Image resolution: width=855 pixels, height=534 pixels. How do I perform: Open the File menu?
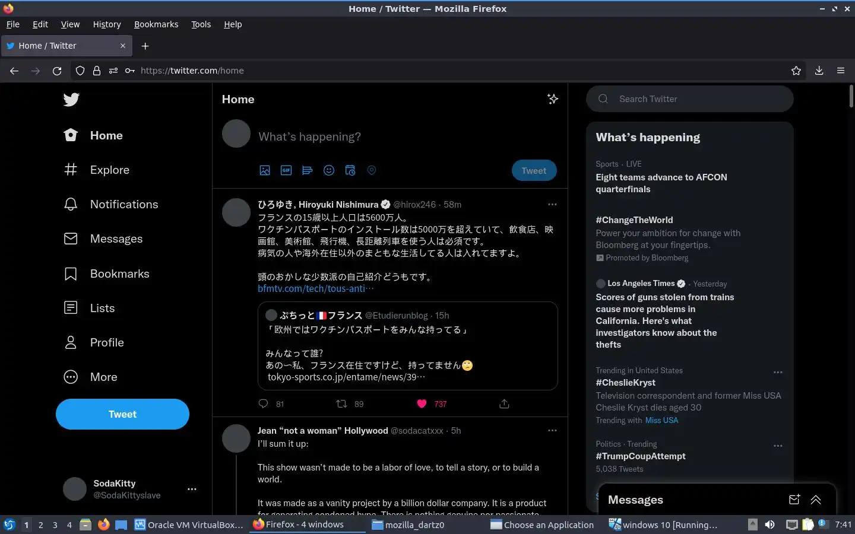(13, 24)
